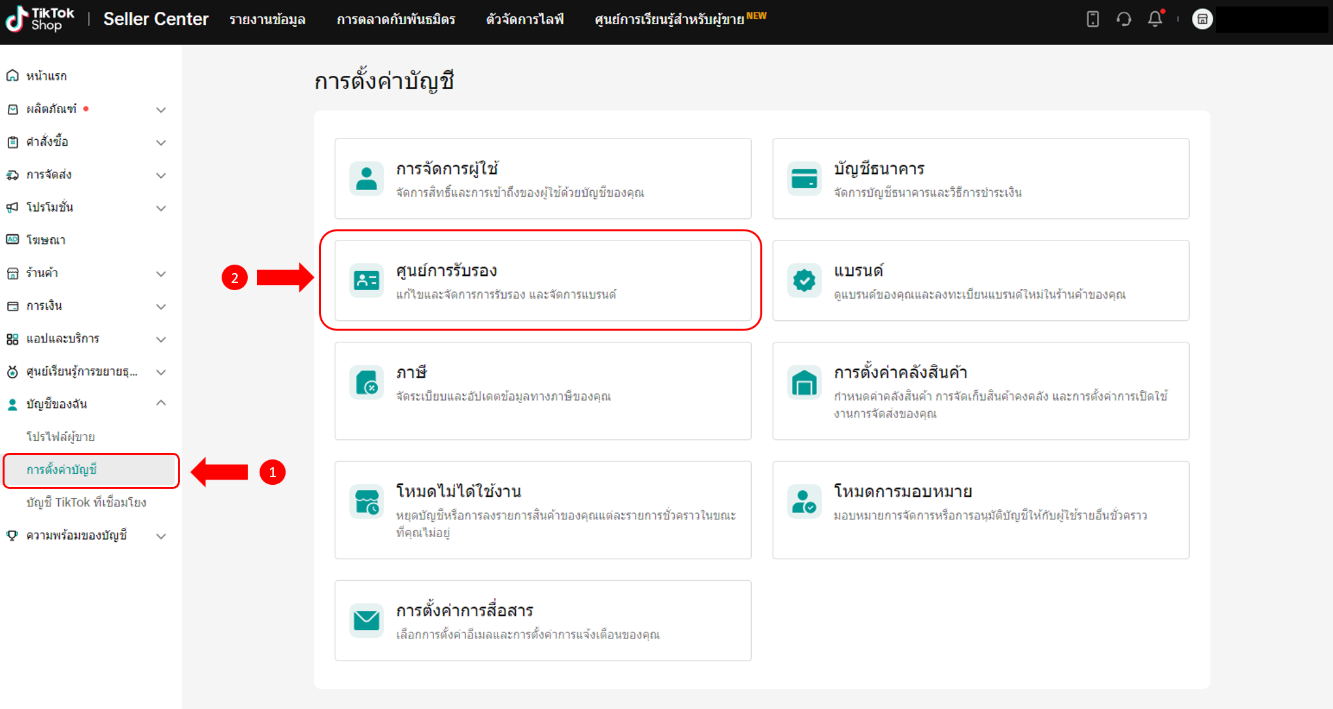1333x709 pixels.
Task: Click the หน้าแรก home icon
Action: [x=12, y=76]
